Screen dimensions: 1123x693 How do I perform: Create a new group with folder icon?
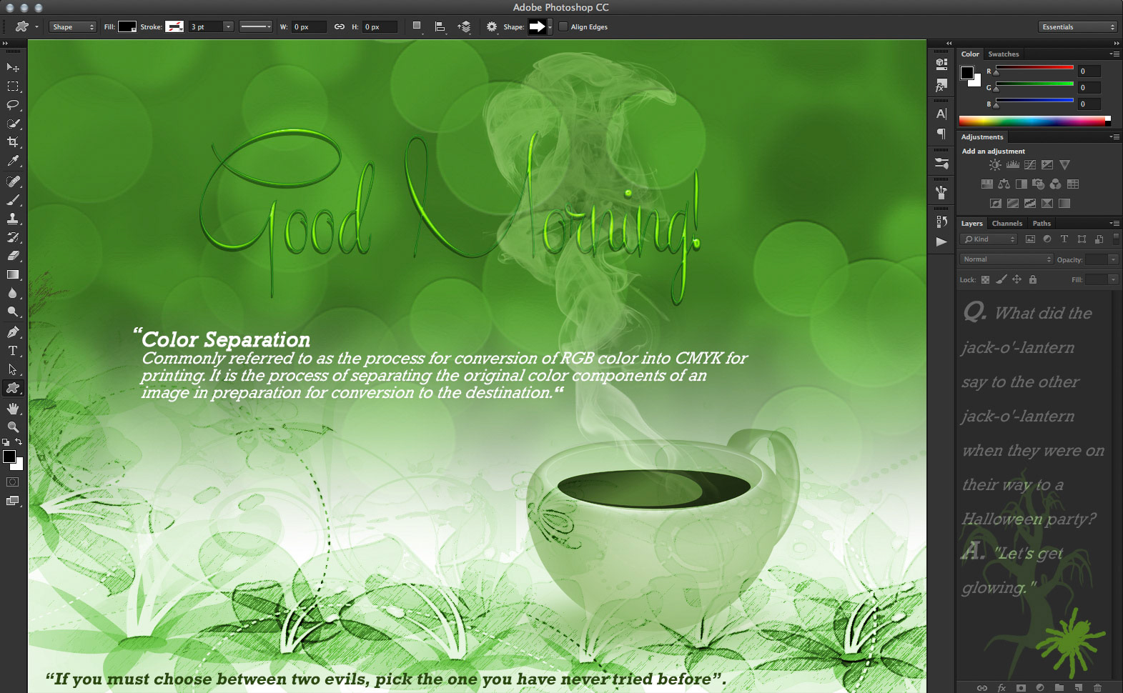pyautogui.click(x=1059, y=687)
